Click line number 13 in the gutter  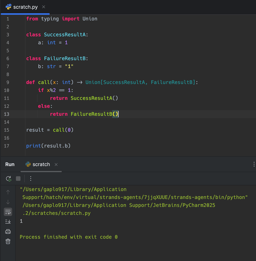click(x=7, y=114)
